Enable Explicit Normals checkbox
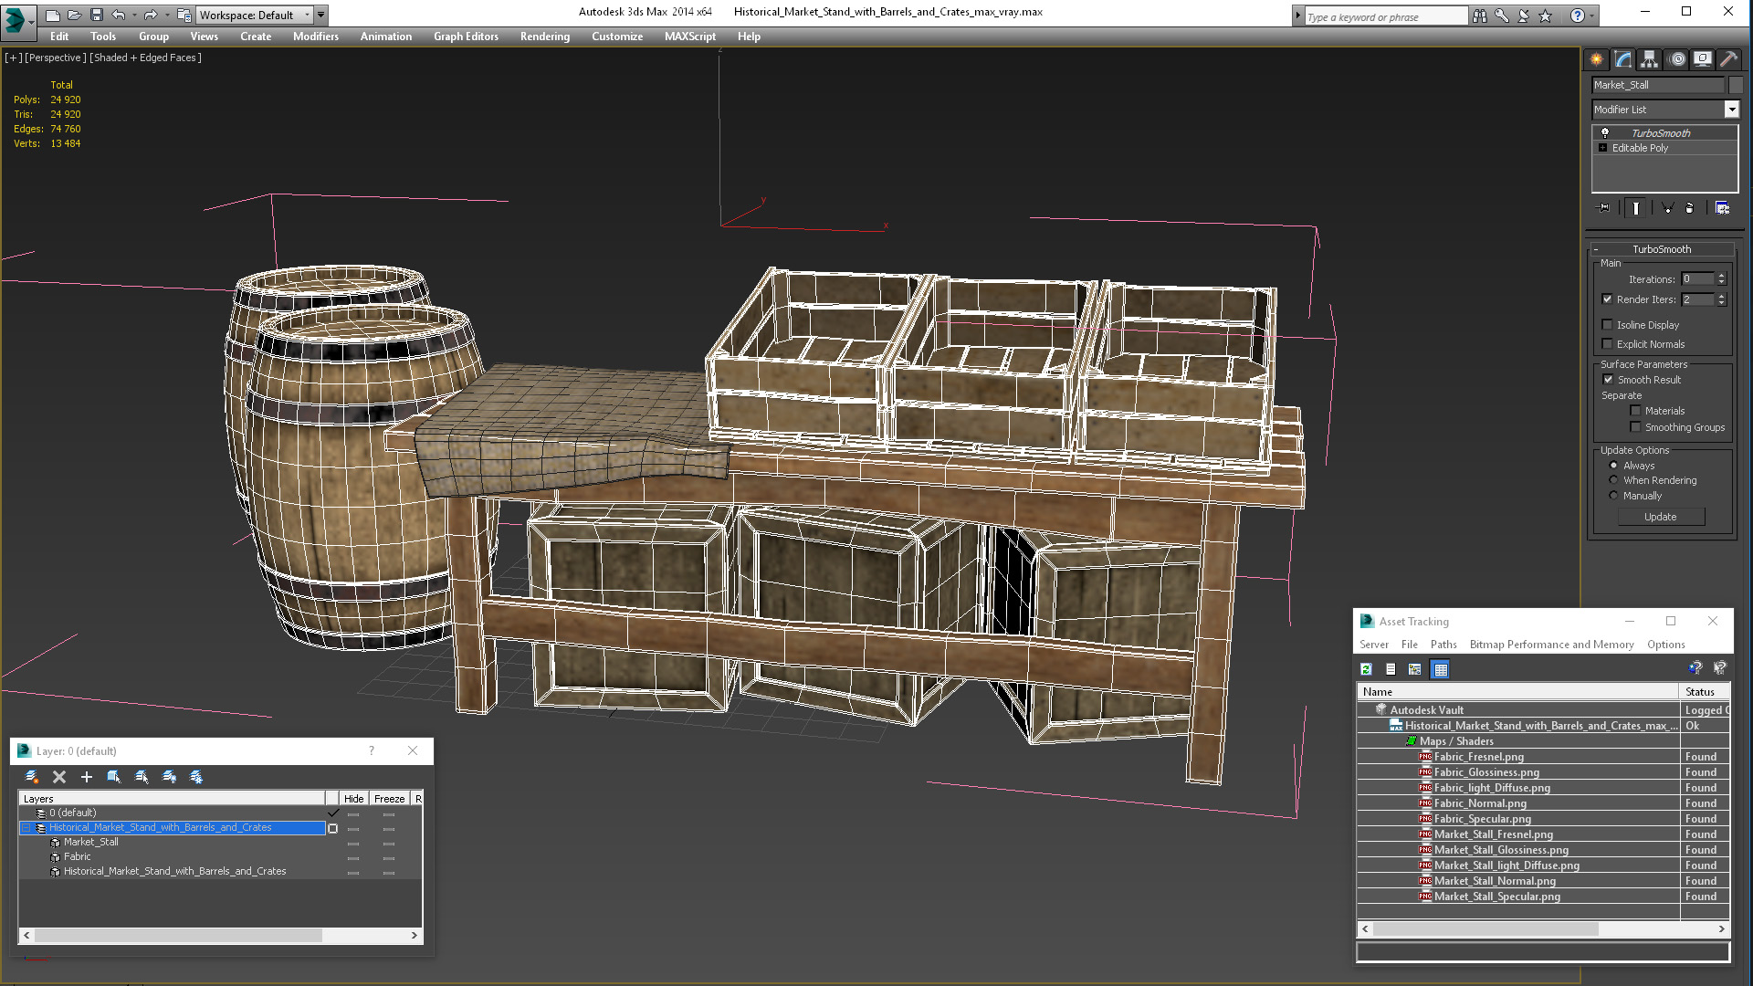 point(1608,344)
